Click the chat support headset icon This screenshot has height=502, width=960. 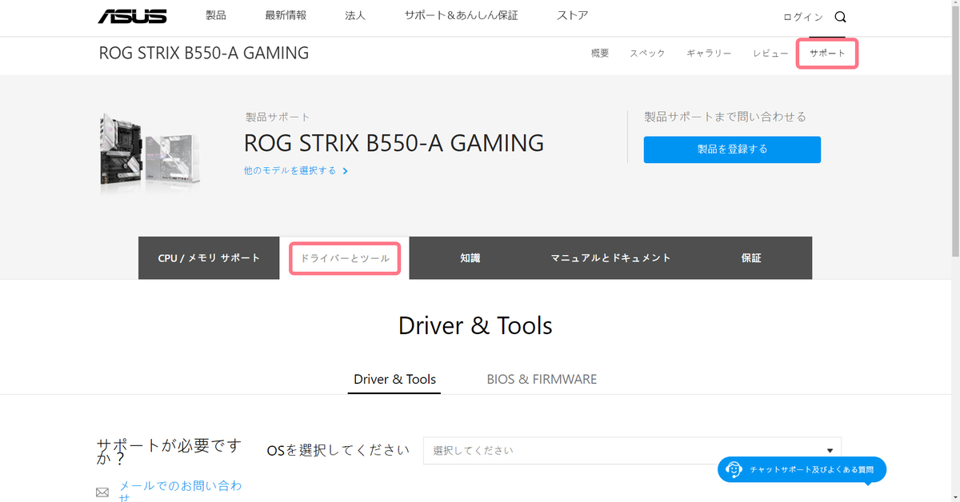click(734, 470)
